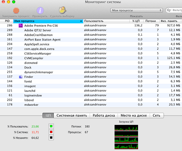Click the Завершить процесс stop icon
The width and height of the screenshot is (182, 151).
[16, 10]
